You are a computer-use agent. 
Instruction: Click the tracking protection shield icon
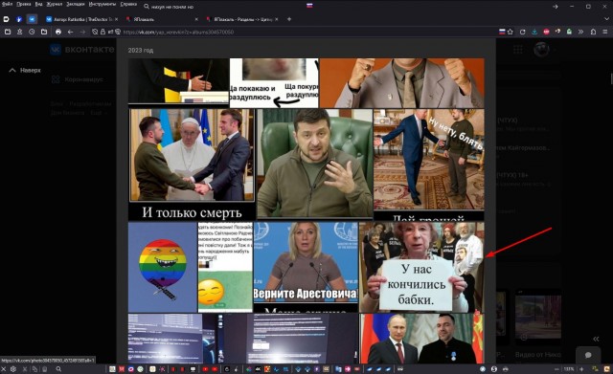tap(95, 32)
